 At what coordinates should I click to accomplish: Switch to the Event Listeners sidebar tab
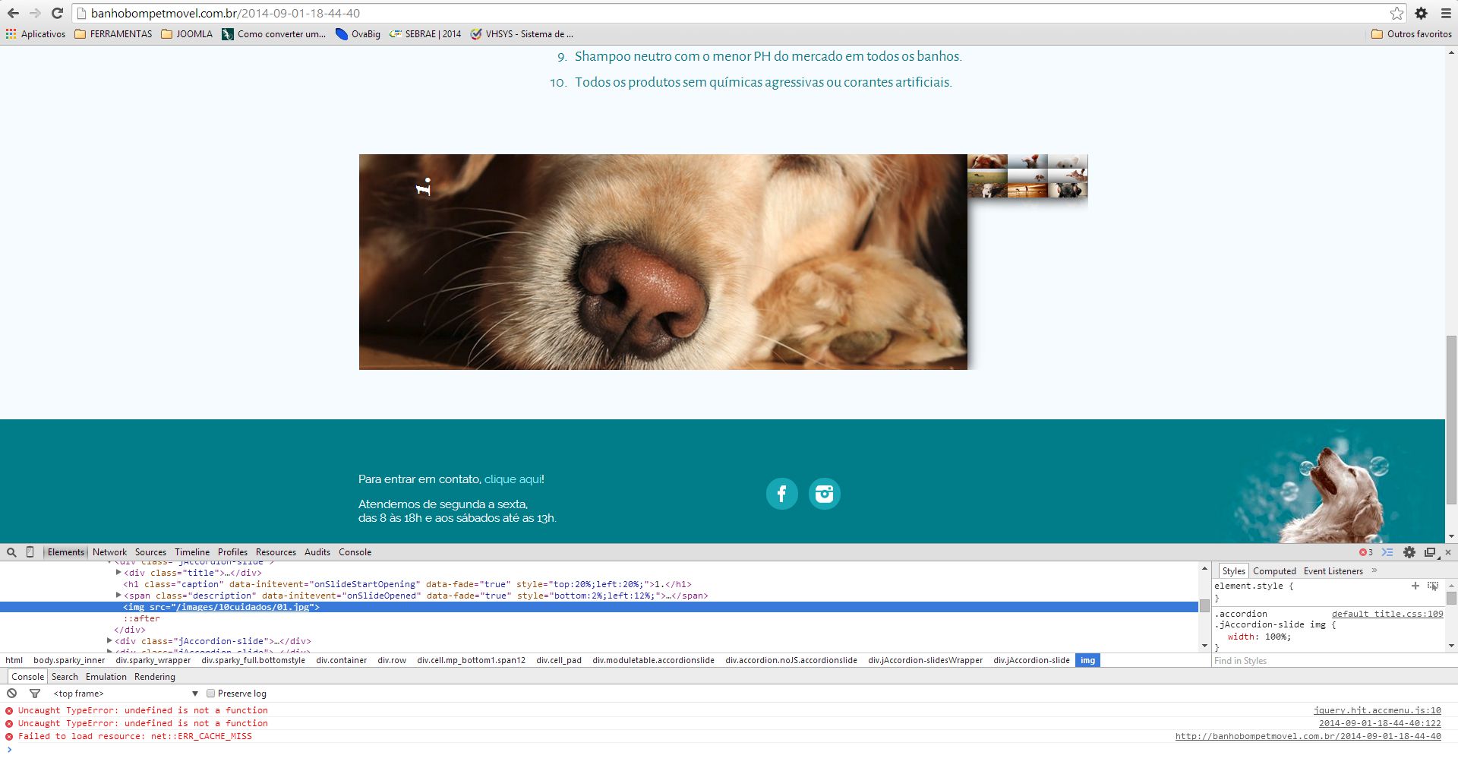coord(1333,571)
